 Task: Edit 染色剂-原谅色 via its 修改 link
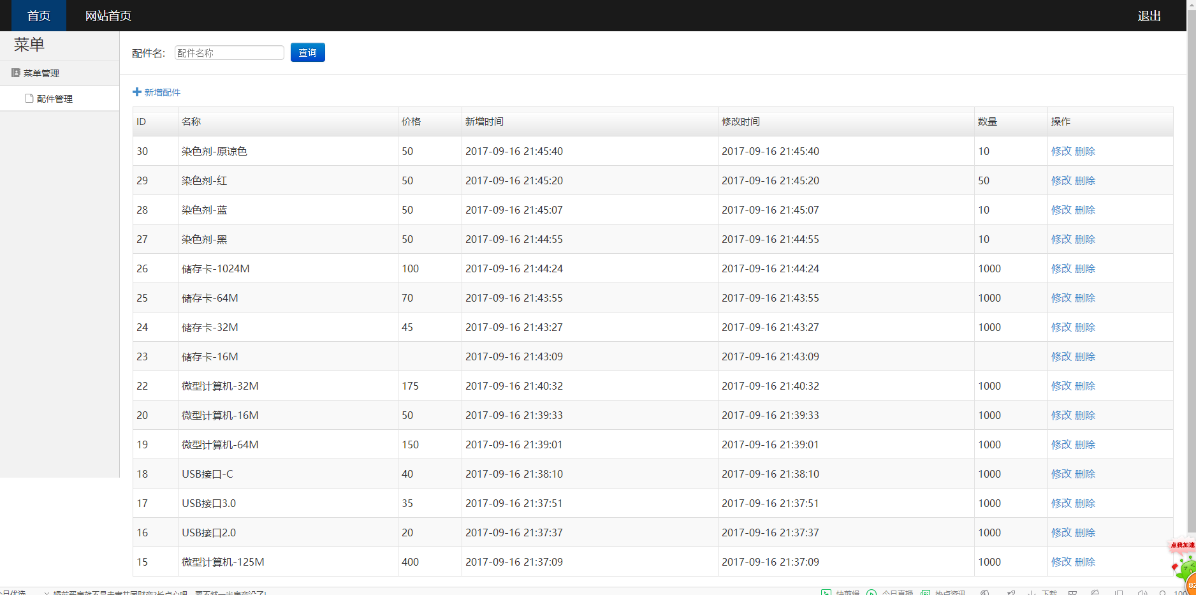pos(1061,151)
